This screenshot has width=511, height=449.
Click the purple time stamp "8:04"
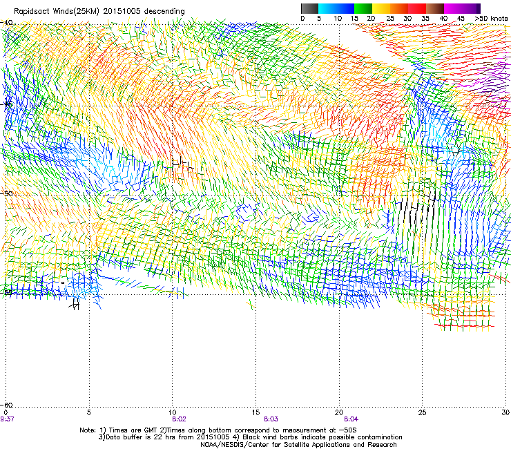(x=351, y=419)
